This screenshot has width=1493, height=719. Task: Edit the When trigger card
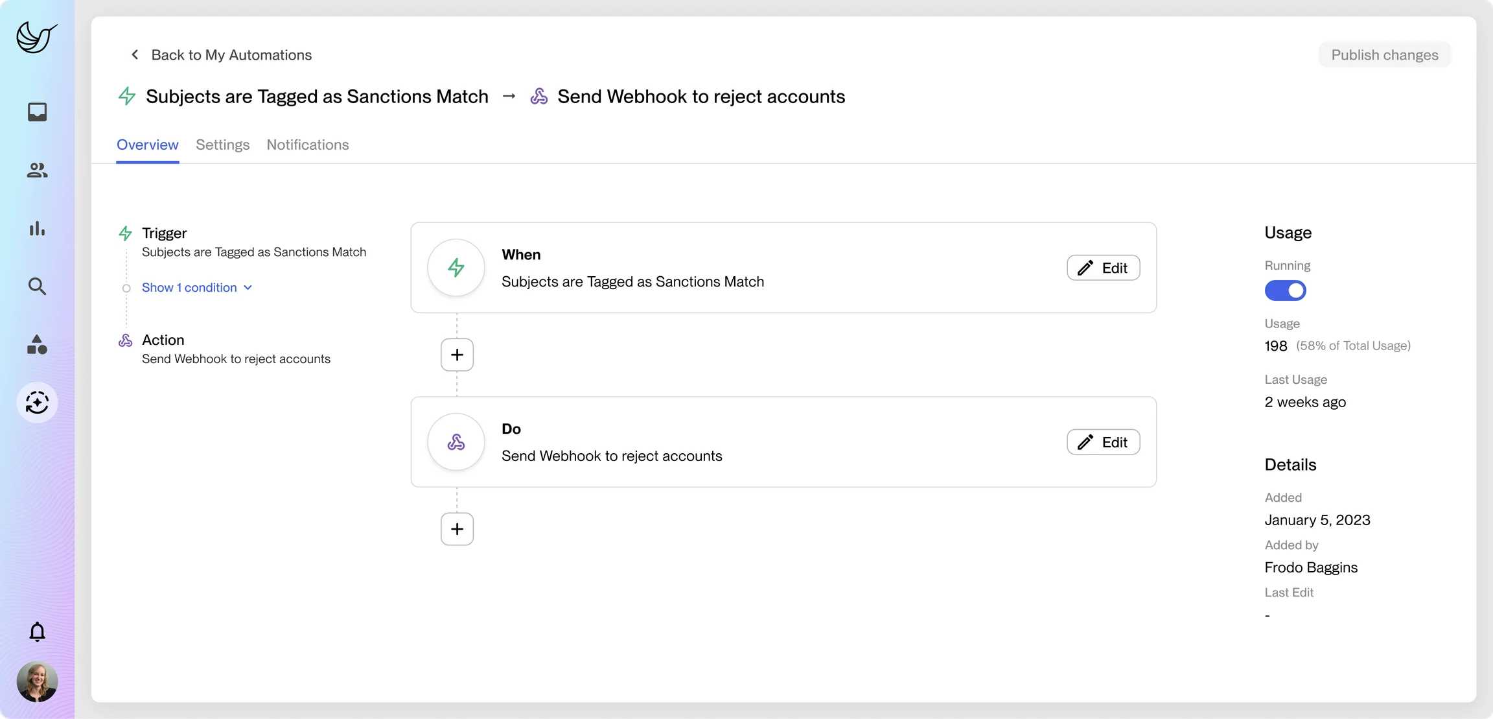pyautogui.click(x=1103, y=268)
